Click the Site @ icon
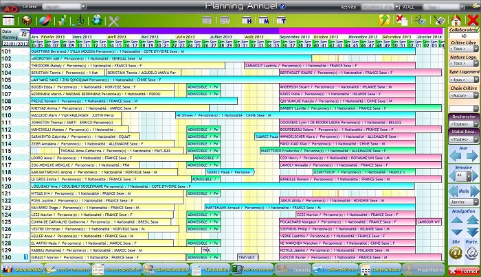481x277 pixels. tap(455, 253)
